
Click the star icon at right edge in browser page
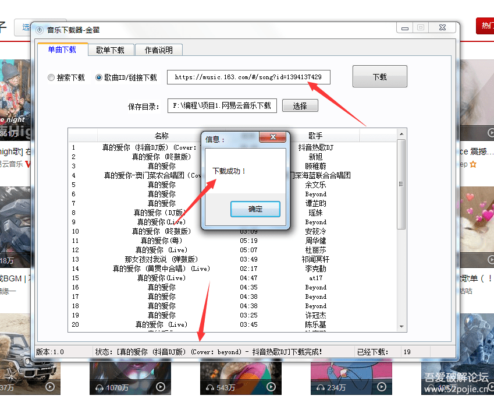click(473, 164)
